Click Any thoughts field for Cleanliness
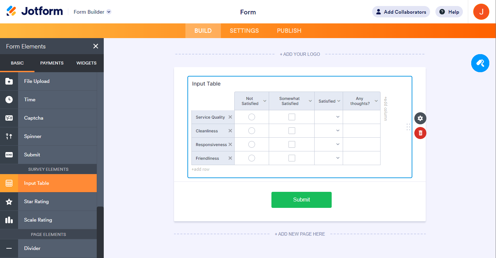Image resolution: width=496 pixels, height=258 pixels. coord(361,131)
